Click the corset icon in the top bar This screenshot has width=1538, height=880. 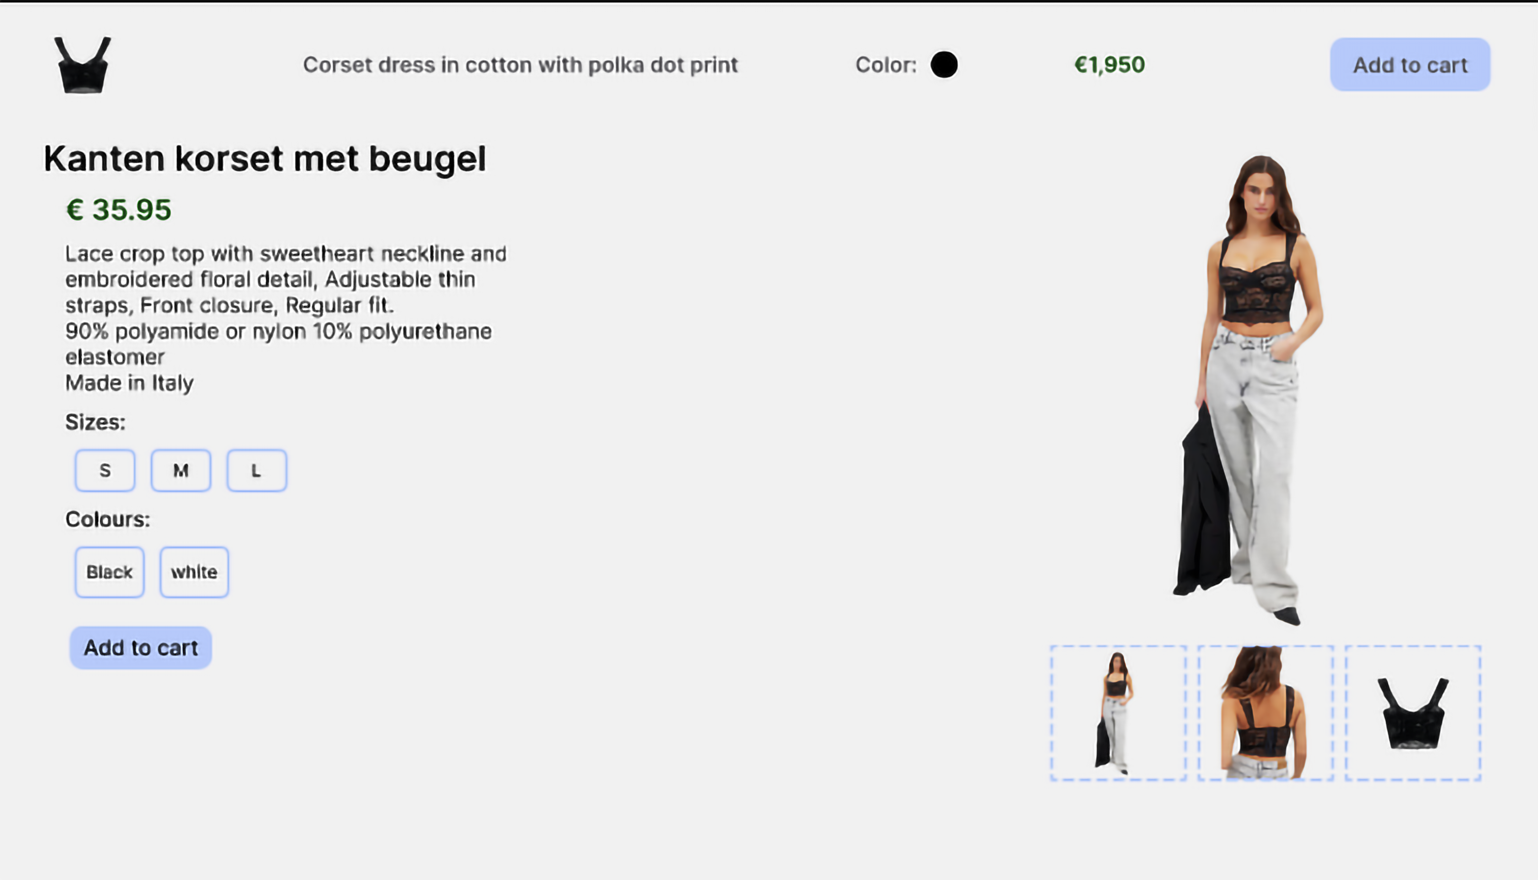tap(83, 65)
